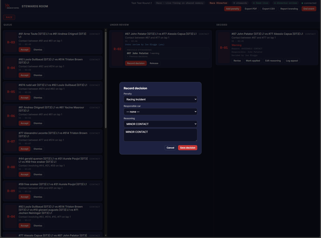The width and height of the screenshot is (321, 238).
Task: Click the DECIDED column header
Action: coord(222,25)
